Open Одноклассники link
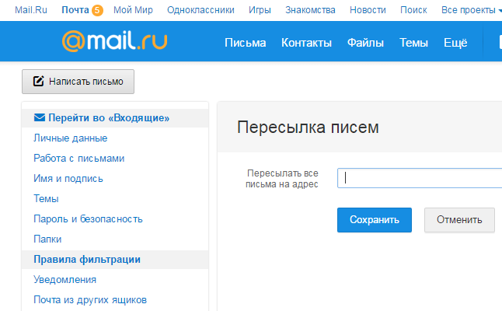Screen dimensions: 502x311 200,10
